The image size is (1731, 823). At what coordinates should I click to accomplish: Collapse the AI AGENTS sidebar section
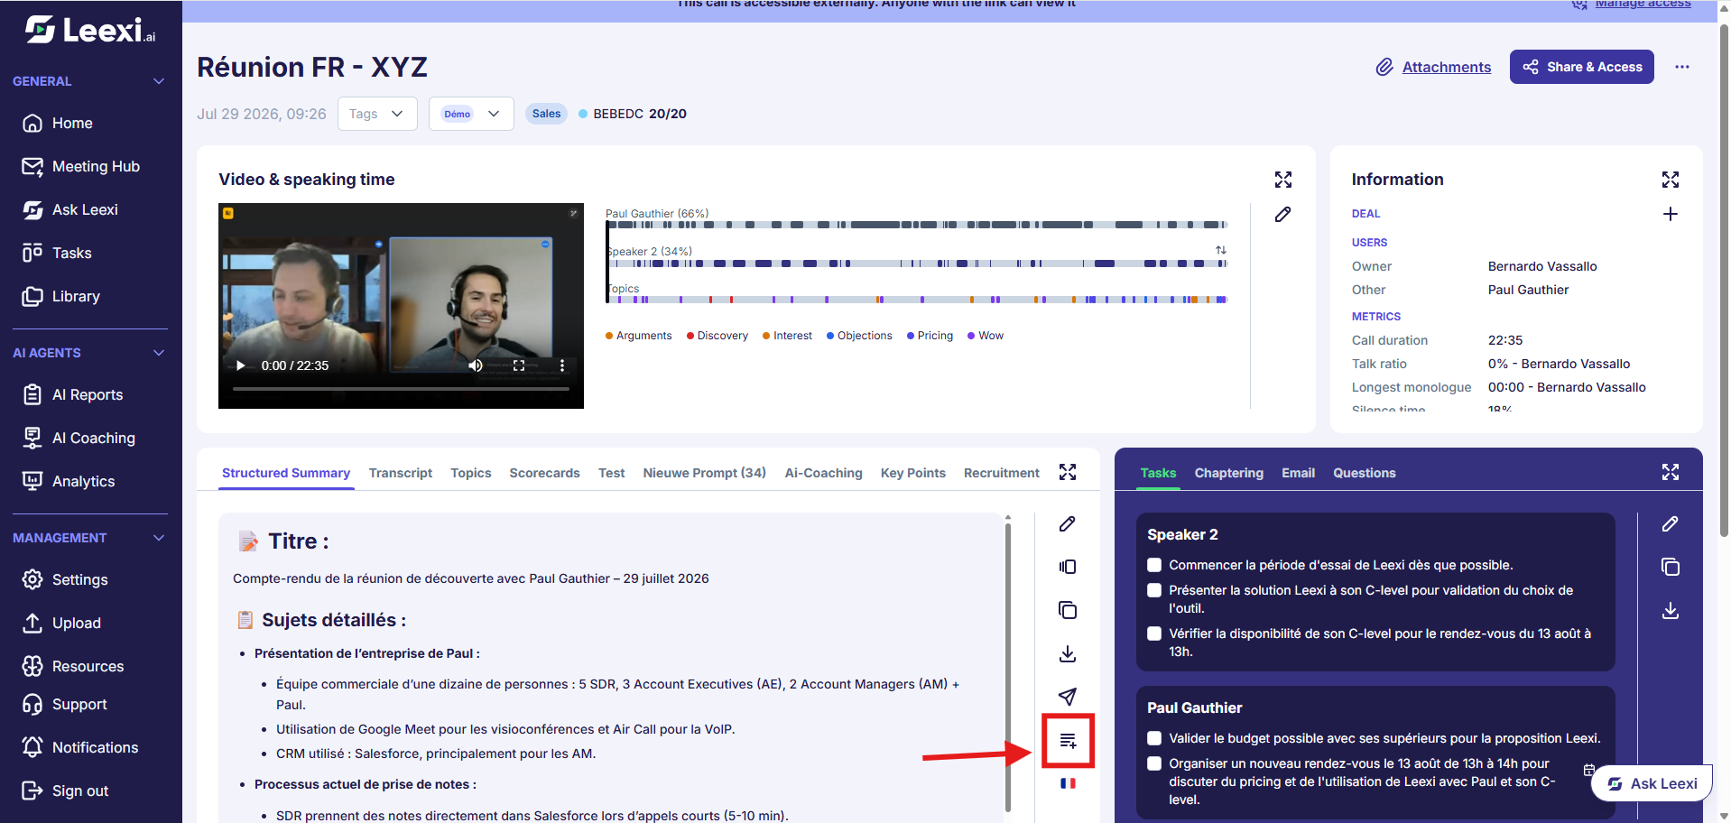pyautogui.click(x=159, y=353)
